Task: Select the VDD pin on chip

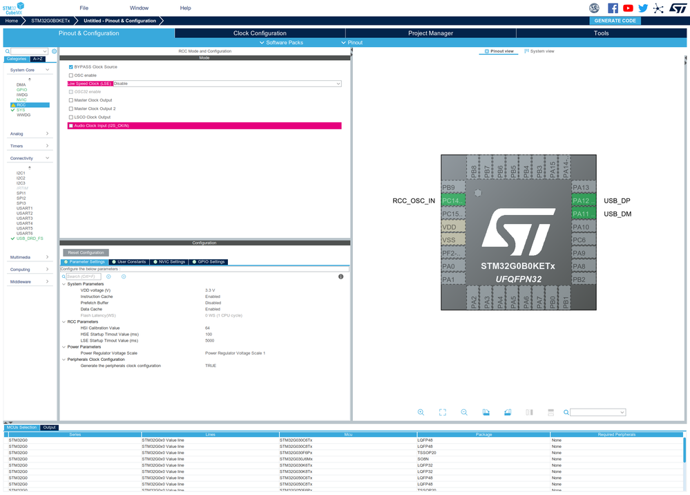Action: click(x=453, y=227)
